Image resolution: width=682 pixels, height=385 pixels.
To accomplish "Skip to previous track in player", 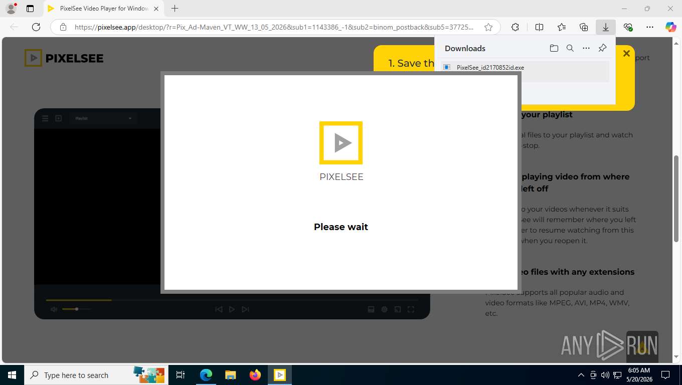I will 219,309.
